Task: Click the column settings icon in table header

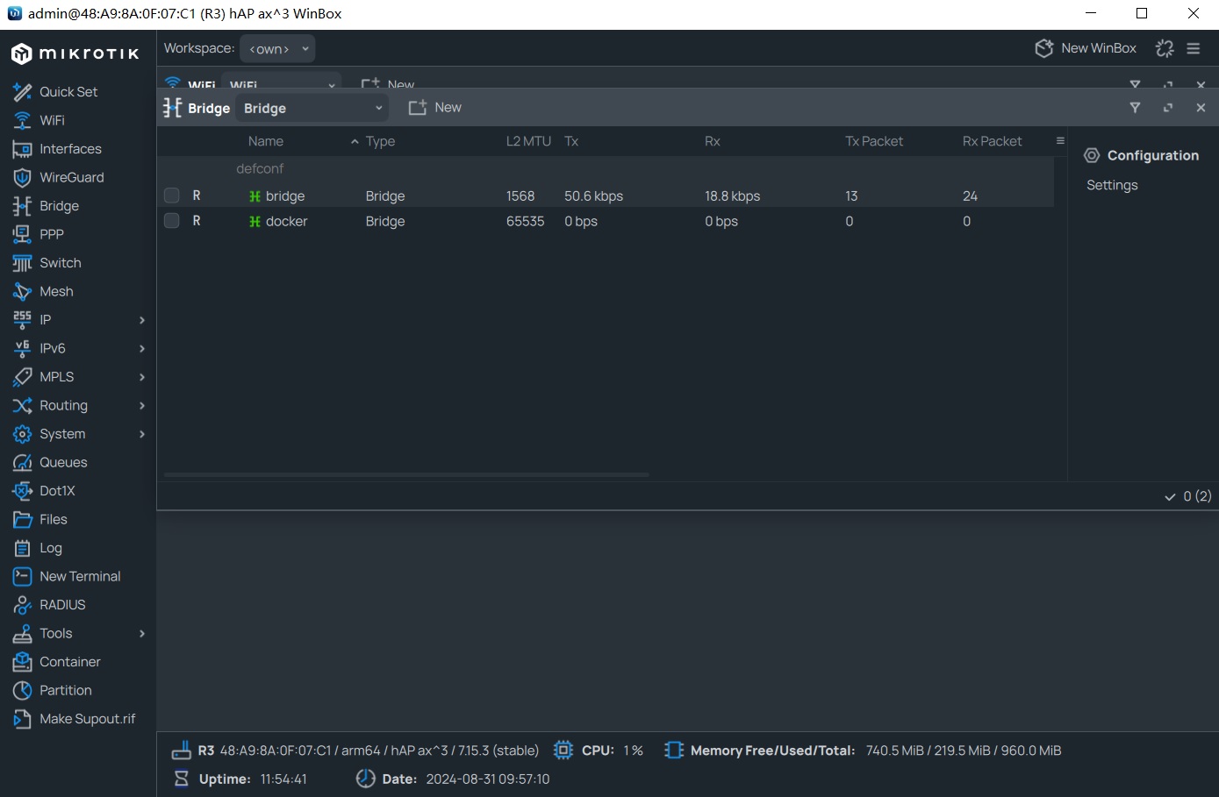Action: click(1060, 141)
